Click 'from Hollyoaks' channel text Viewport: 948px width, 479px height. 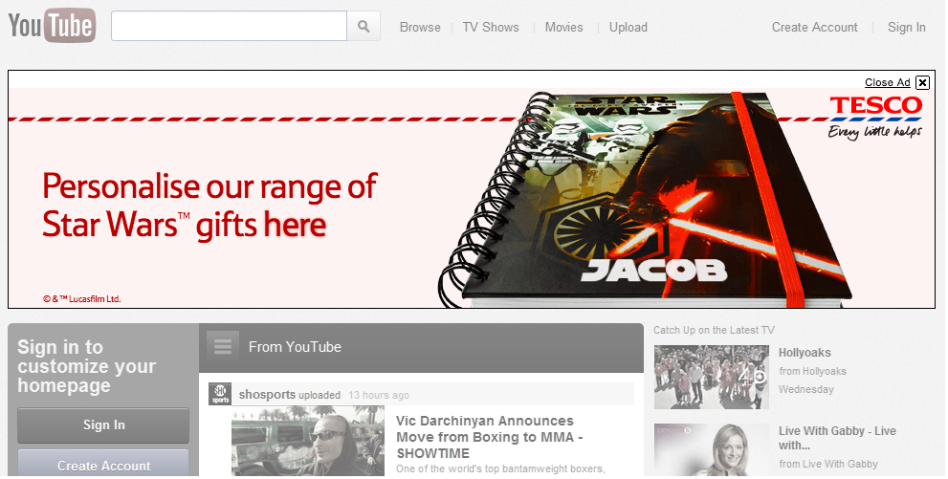812,371
